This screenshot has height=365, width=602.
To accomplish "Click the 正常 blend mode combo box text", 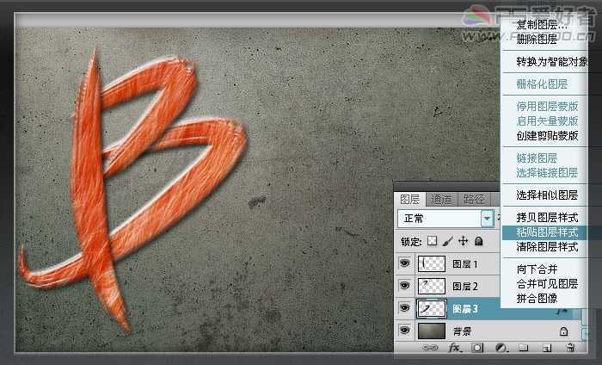I will coord(414,219).
